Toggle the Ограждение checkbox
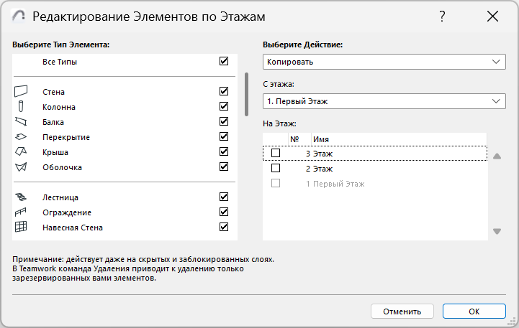The height and width of the screenshot is (328, 519). pos(224,212)
